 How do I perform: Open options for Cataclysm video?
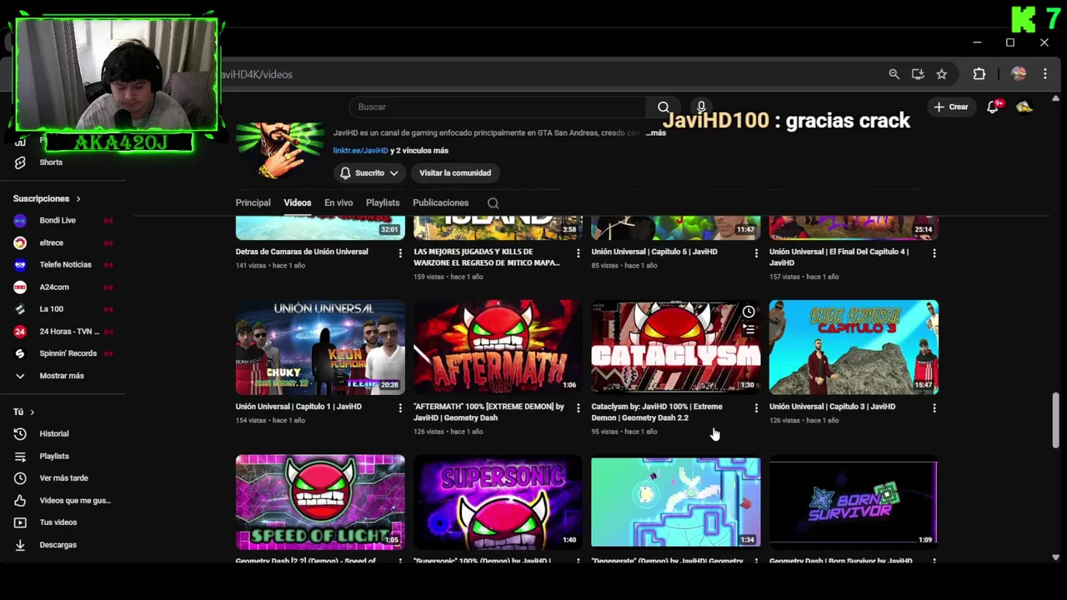pyautogui.click(x=756, y=407)
